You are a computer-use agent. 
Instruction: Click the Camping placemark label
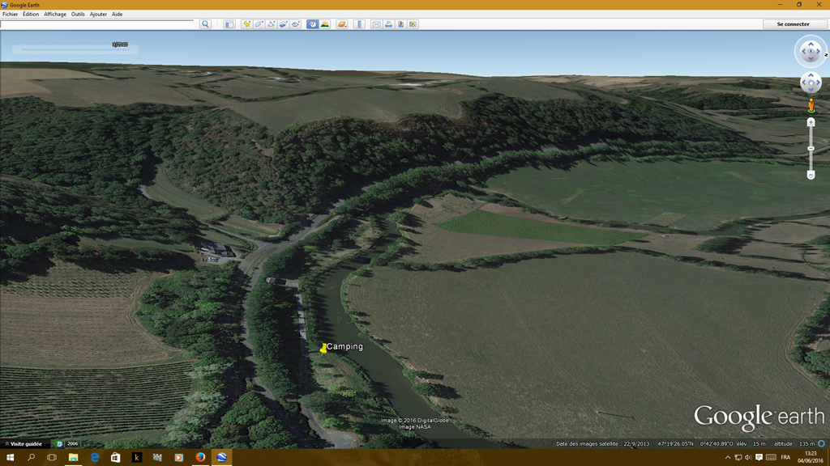point(344,346)
